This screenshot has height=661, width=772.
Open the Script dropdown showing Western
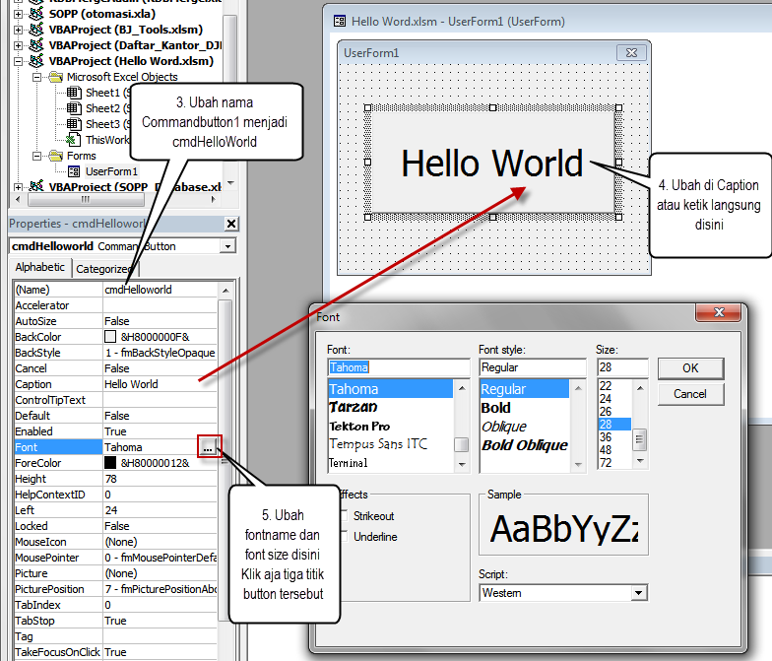click(x=639, y=593)
